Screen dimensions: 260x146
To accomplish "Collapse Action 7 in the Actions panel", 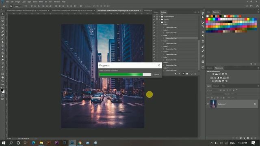I will pos(162,57).
